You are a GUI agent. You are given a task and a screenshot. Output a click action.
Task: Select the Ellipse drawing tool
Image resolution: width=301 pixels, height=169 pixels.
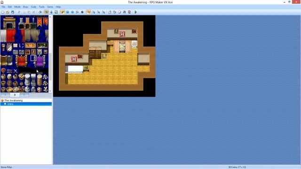point(72,12)
